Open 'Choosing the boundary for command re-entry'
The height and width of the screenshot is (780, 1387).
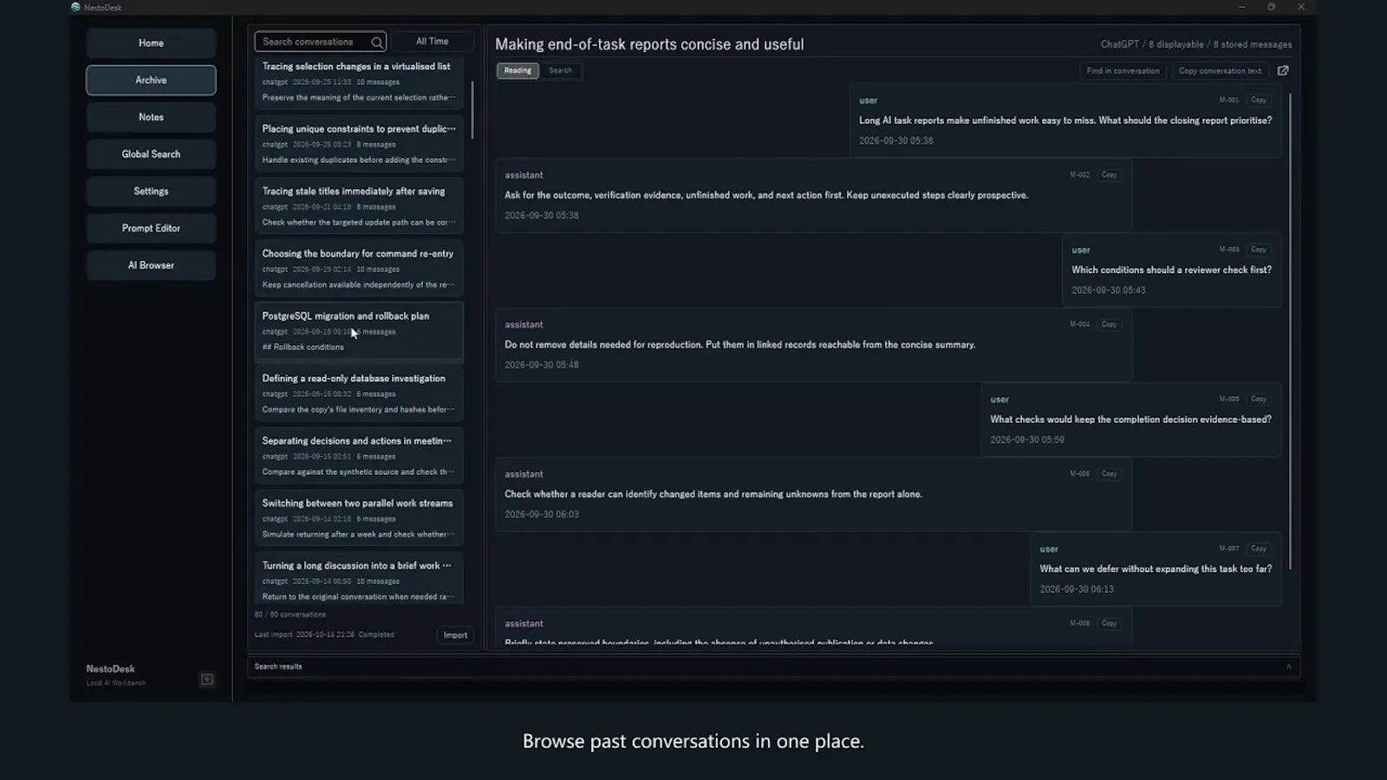pos(359,270)
